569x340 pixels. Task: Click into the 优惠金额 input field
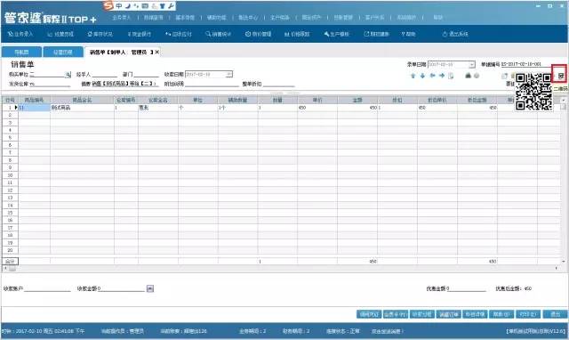pyautogui.click(x=466, y=288)
